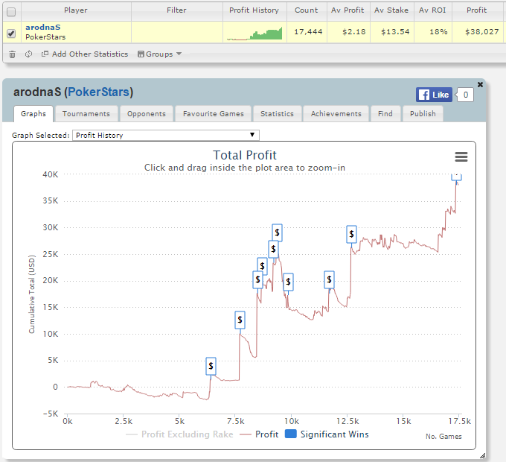
Task: Open the Graph Selected dropdown
Action: point(166,135)
